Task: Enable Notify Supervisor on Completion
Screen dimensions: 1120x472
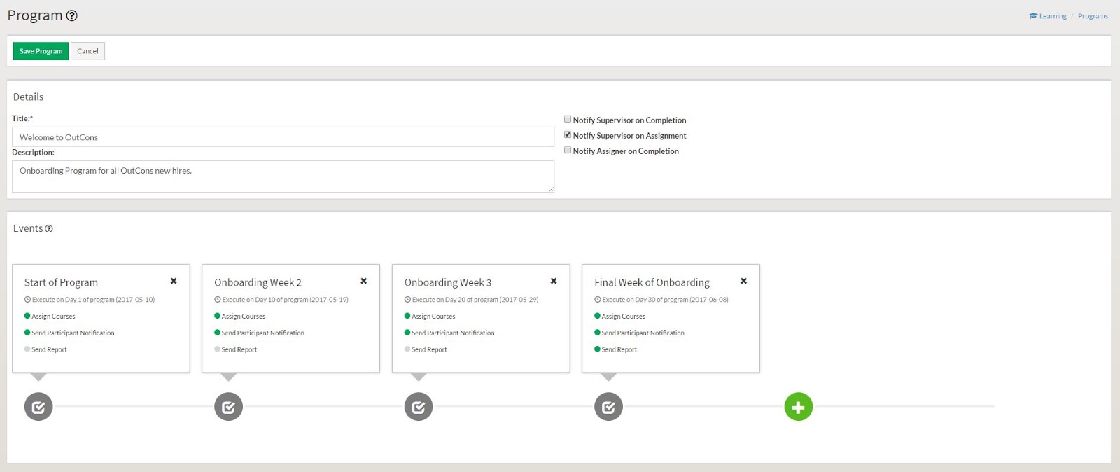Action: [568, 120]
